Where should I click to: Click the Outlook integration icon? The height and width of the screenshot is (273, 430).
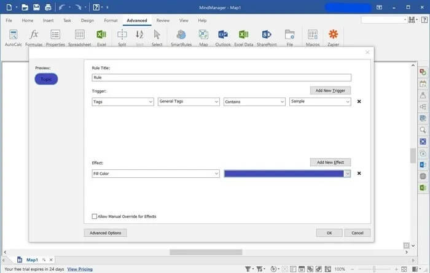point(223,38)
